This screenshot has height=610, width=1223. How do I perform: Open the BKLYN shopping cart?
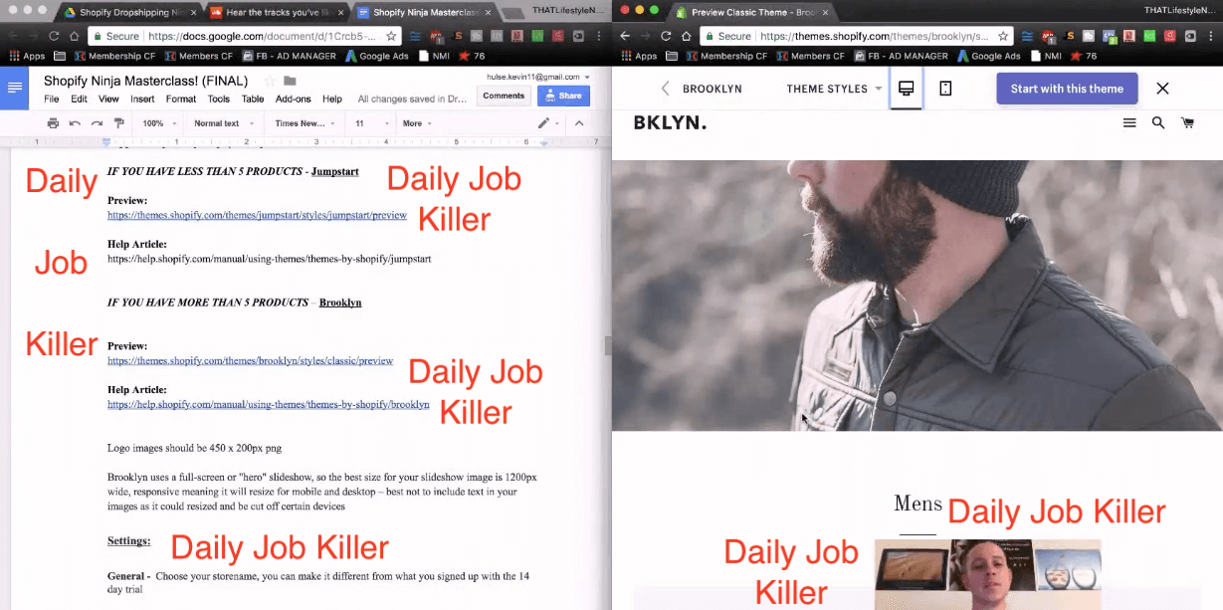pos(1187,123)
